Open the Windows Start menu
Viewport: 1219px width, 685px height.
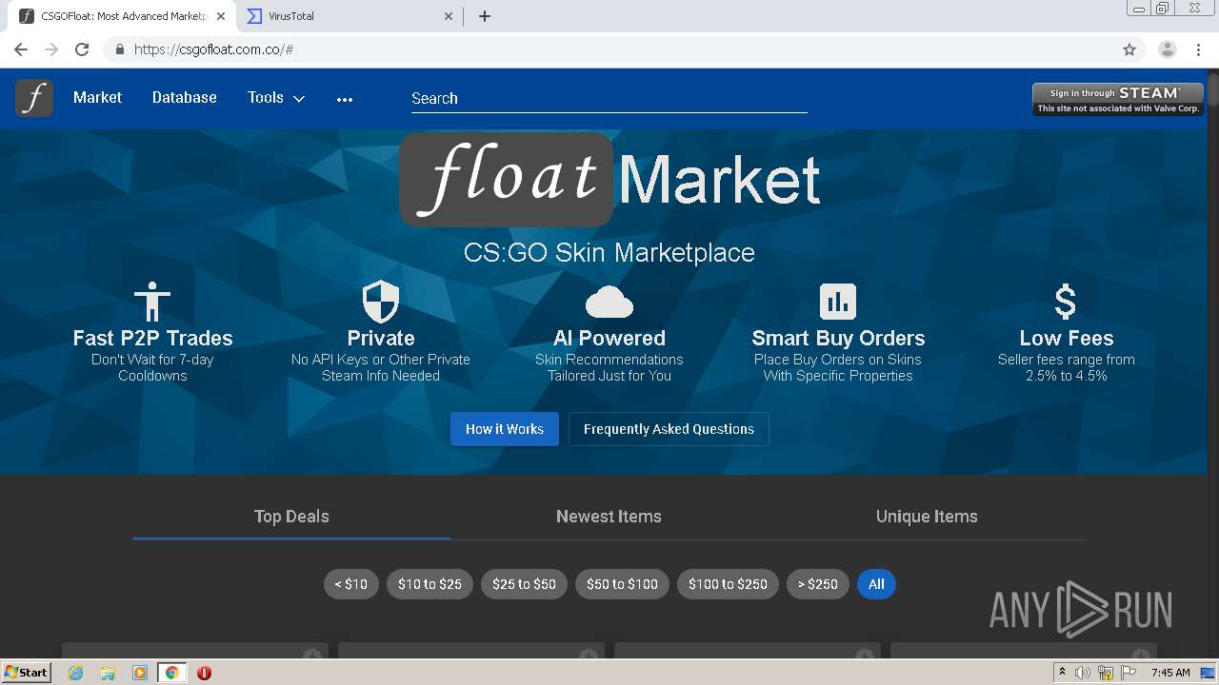click(x=27, y=673)
